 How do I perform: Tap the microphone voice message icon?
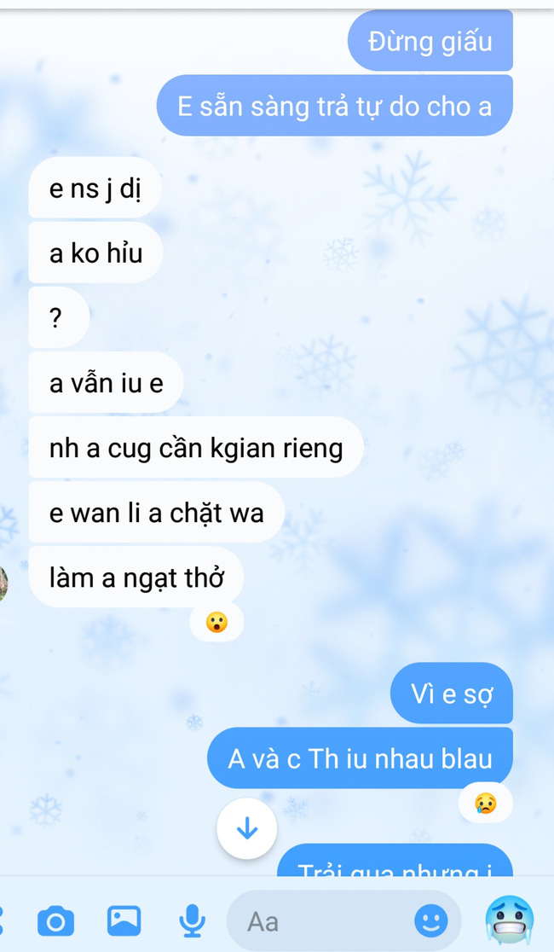tap(192, 921)
